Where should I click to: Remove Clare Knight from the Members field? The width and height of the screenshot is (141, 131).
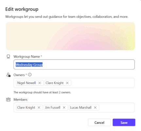pyautogui.click(x=39, y=107)
